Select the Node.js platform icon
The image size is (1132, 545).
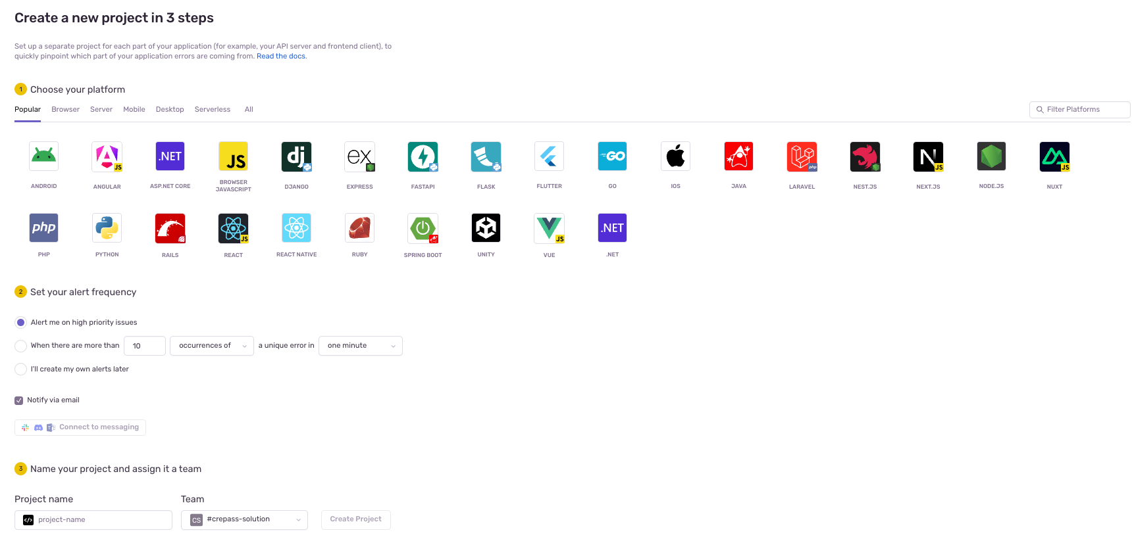coord(991,156)
